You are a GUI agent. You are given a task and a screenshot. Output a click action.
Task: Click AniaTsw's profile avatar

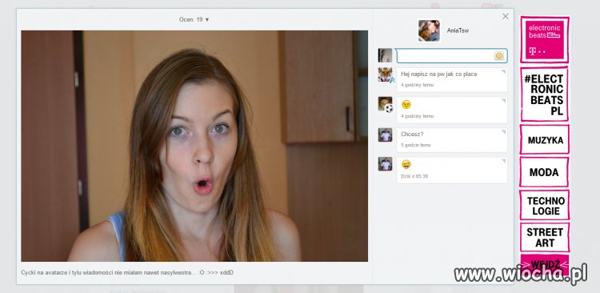429,30
